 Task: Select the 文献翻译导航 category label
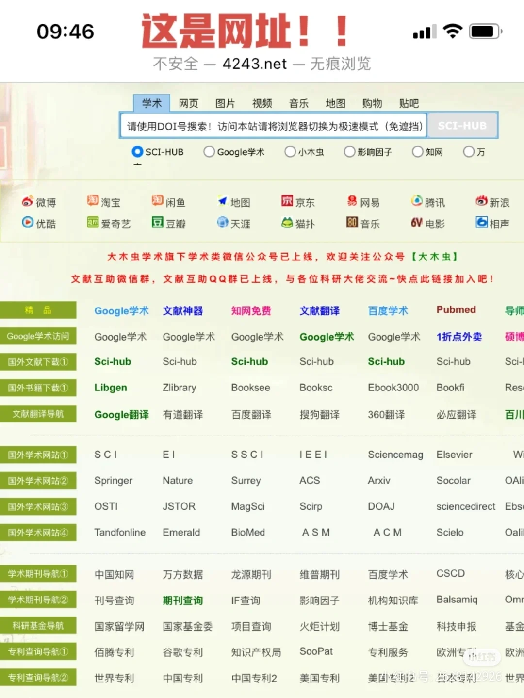click(x=38, y=414)
